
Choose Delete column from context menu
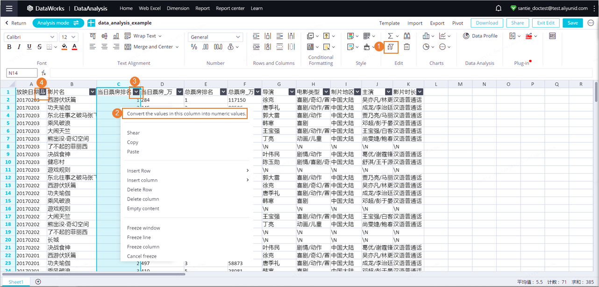(143, 199)
